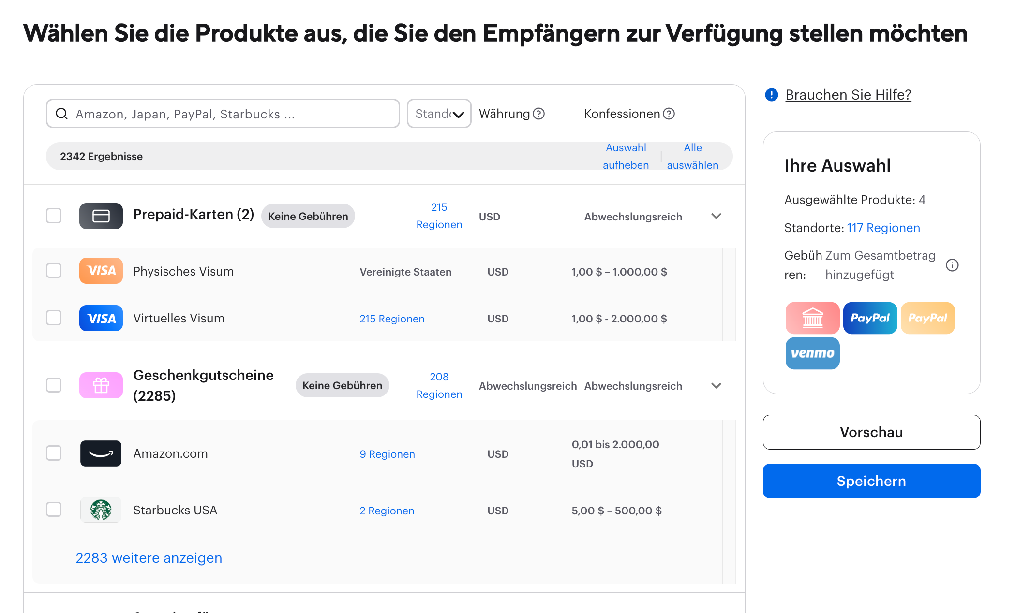This screenshot has height=613, width=1015.
Task: Collapse the Geschenkgutscheine section chevron
Action: tap(716, 386)
